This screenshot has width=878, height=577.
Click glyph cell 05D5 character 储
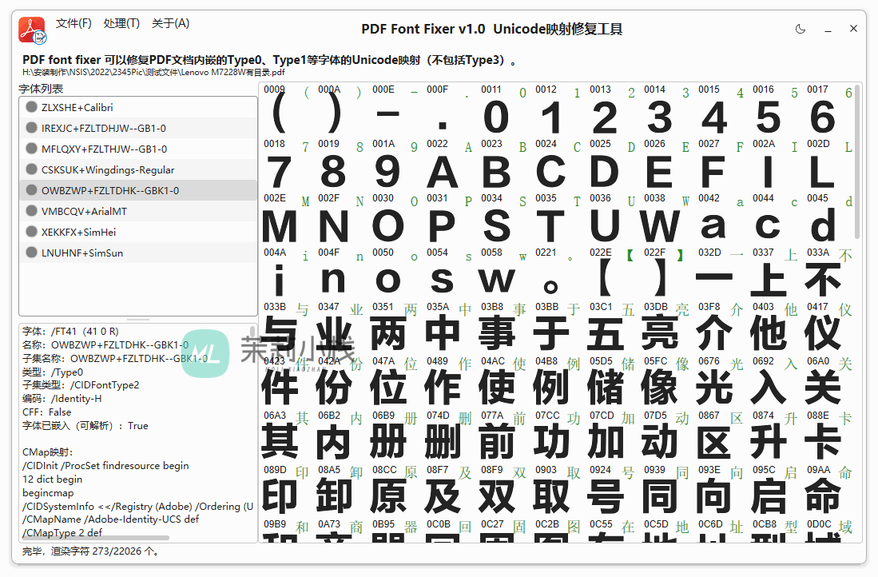[x=613, y=382]
